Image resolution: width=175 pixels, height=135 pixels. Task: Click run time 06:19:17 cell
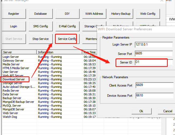point(90,117)
